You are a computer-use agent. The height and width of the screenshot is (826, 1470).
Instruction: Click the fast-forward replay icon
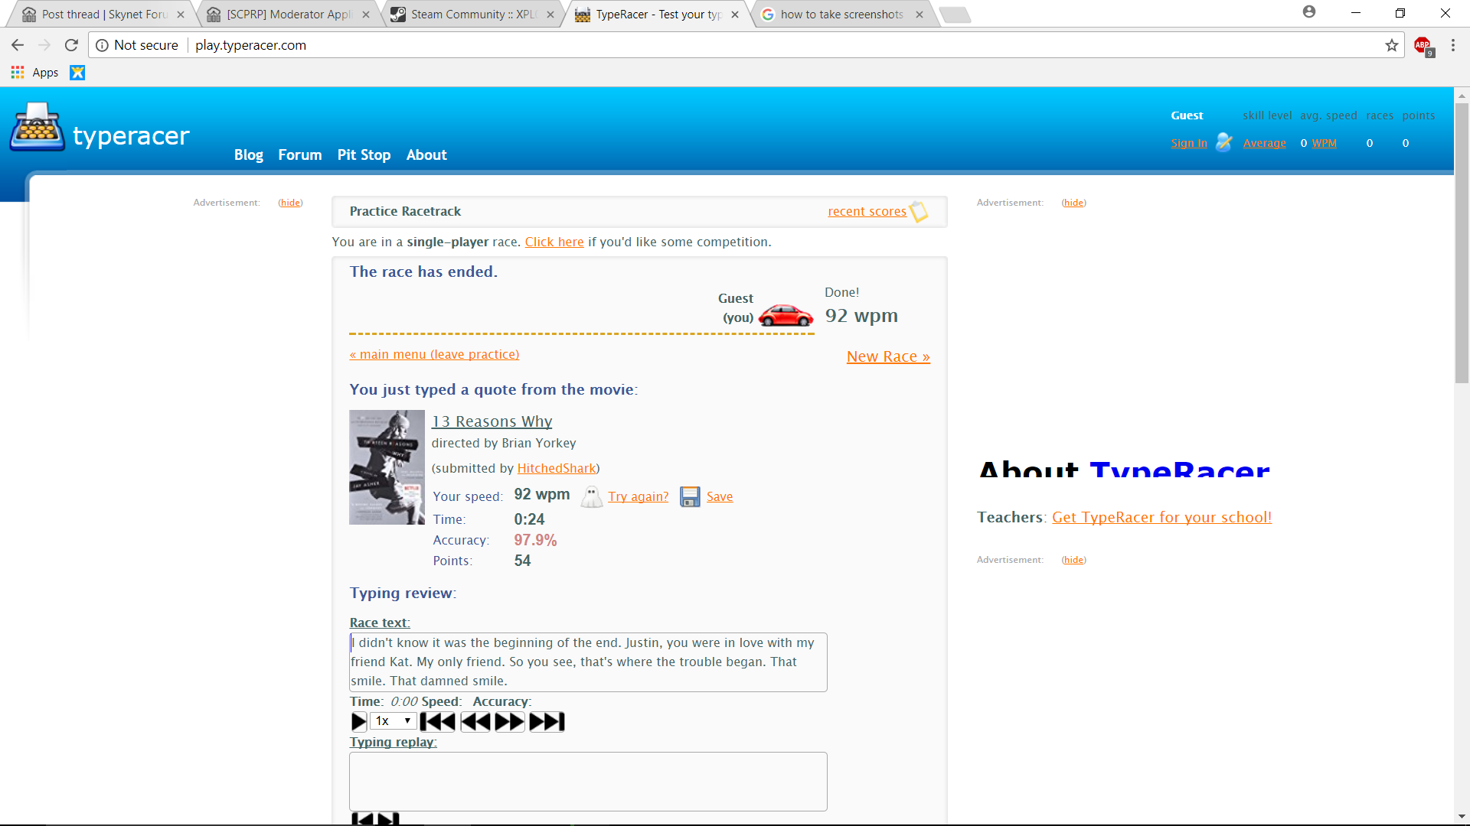pos(510,722)
